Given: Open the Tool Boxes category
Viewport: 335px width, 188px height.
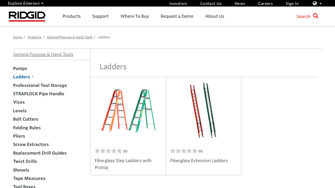Looking at the screenshot, I should [24, 186].
